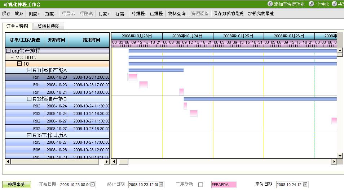Click the Gantt horizontal scrollbar thumb
The image size is (344, 190).
pos(124,162)
